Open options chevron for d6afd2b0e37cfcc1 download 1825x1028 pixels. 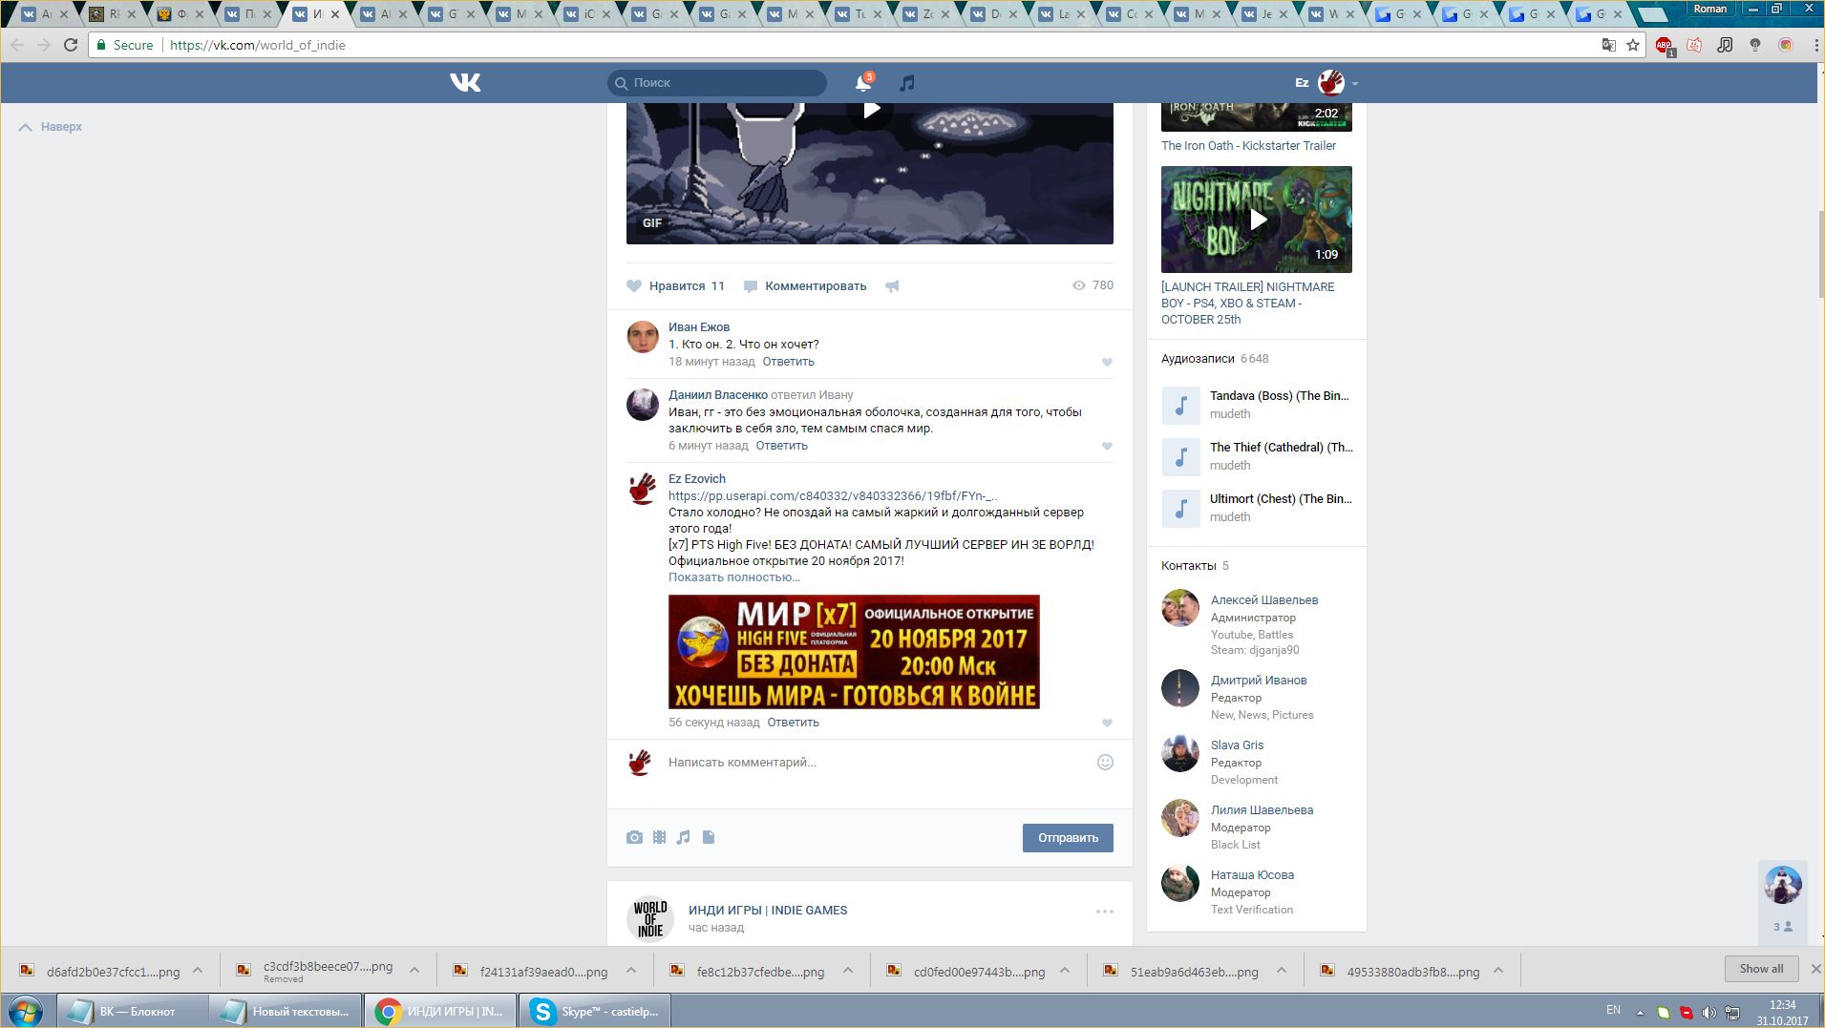coord(198,971)
